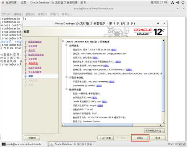The image size is (187, 147).
Task: Go to the red 典型安装 step in the sidebar
Action: click(33, 64)
